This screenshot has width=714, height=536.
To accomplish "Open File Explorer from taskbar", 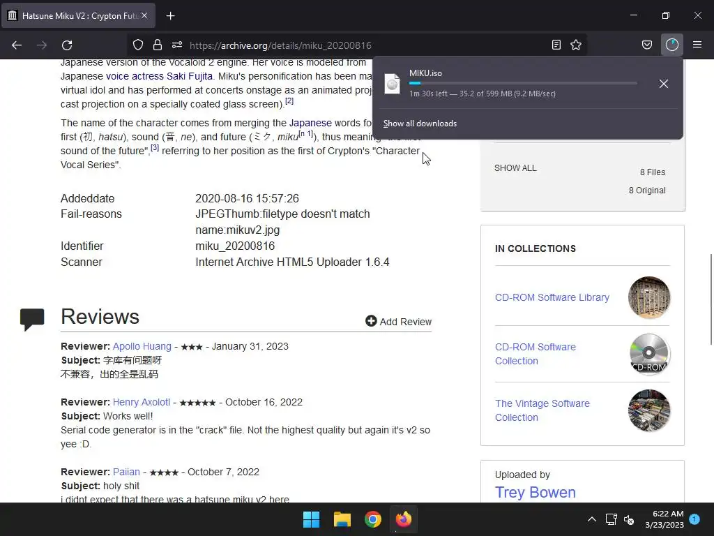I will tap(342, 519).
